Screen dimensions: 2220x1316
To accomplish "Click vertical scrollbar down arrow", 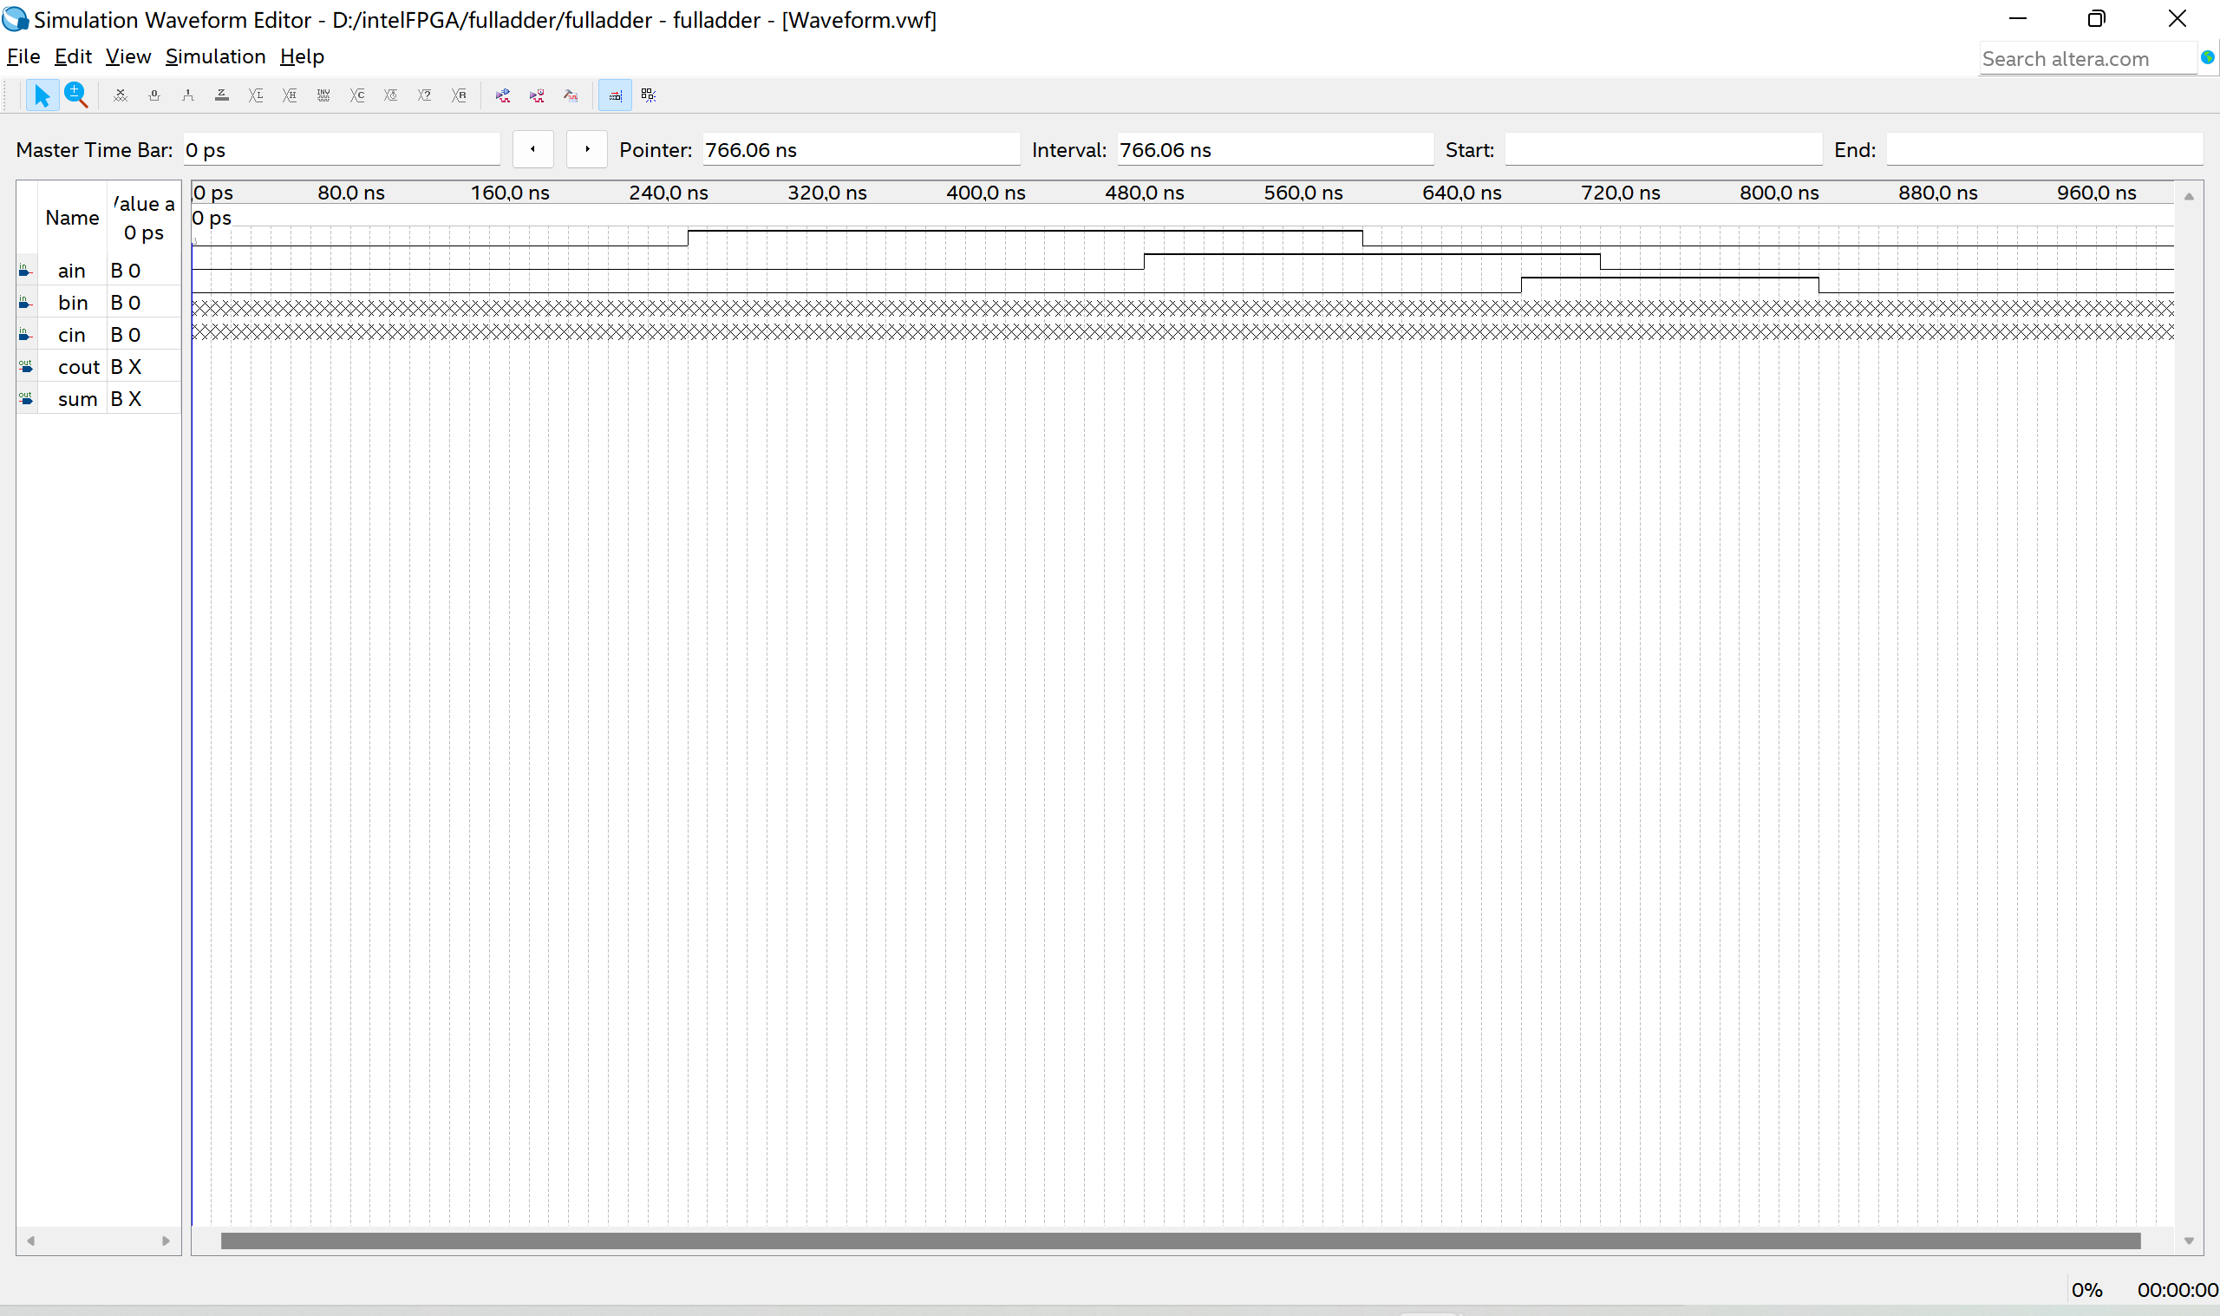I will [2189, 1241].
